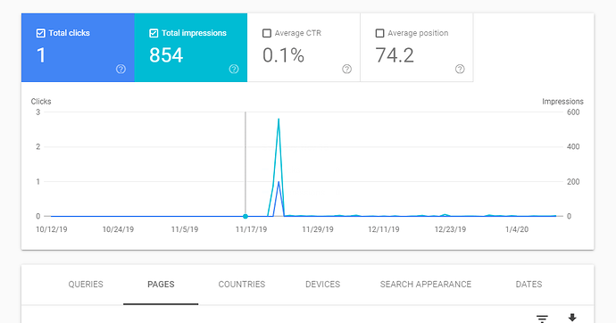Click the teal data point marker on chart

(246, 216)
